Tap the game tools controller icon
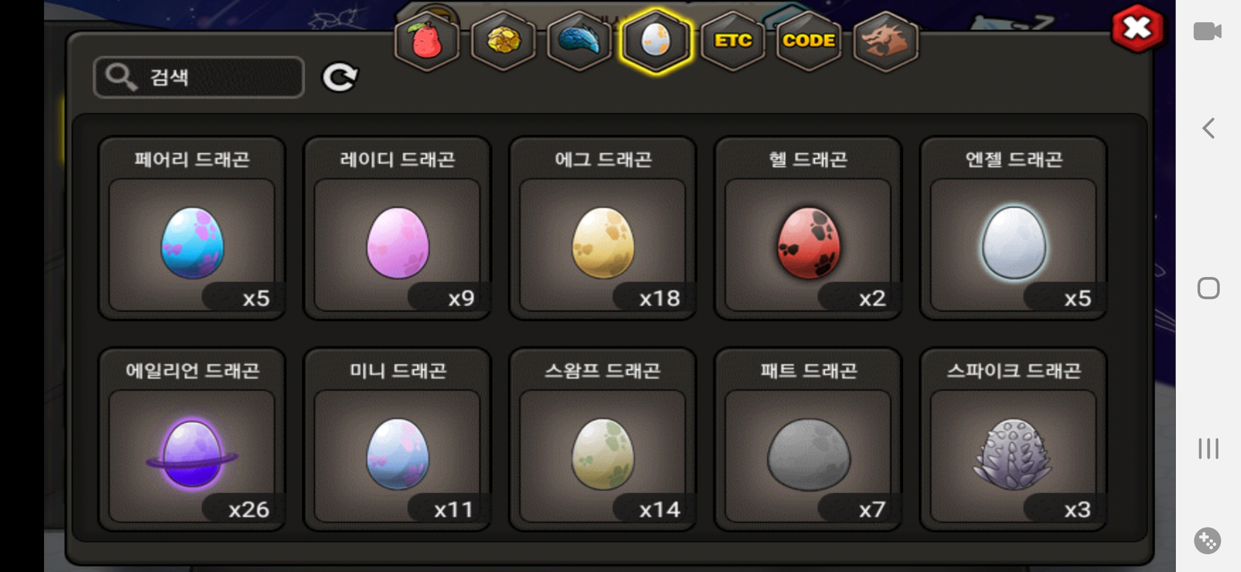 pos(1208,541)
